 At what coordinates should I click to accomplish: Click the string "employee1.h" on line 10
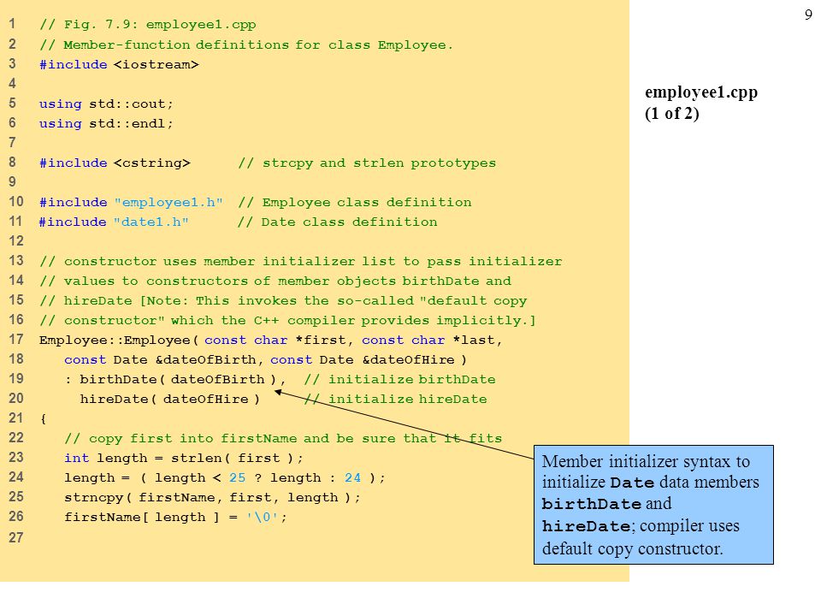(x=168, y=202)
